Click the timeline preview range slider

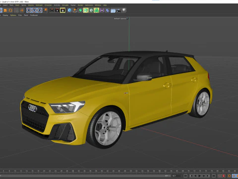tap(85, 176)
